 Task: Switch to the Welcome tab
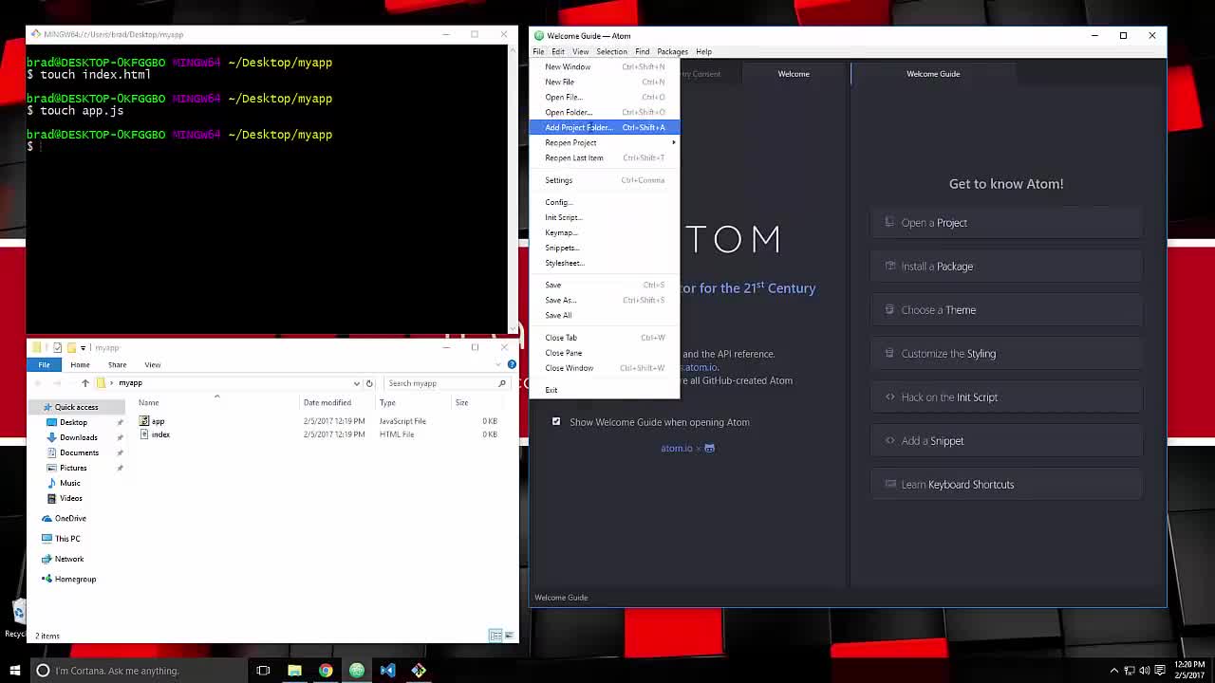[x=794, y=74]
